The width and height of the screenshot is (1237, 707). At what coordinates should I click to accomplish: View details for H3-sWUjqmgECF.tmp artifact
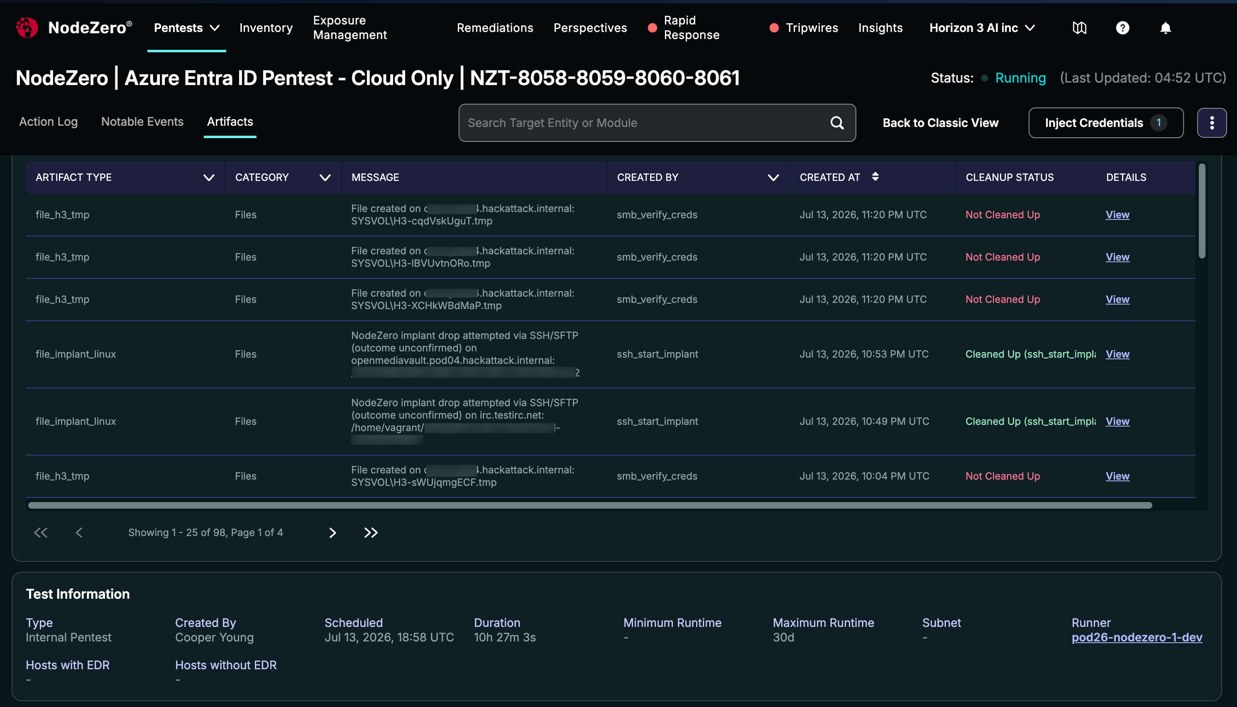point(1117,476)
